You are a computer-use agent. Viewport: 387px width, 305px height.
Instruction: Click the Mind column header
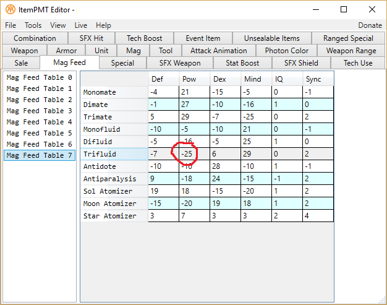[256, 79]
